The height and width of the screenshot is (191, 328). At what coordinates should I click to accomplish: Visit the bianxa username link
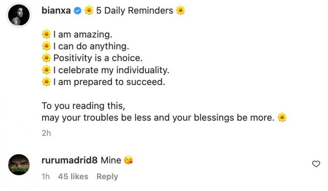(x=57, y=11)
